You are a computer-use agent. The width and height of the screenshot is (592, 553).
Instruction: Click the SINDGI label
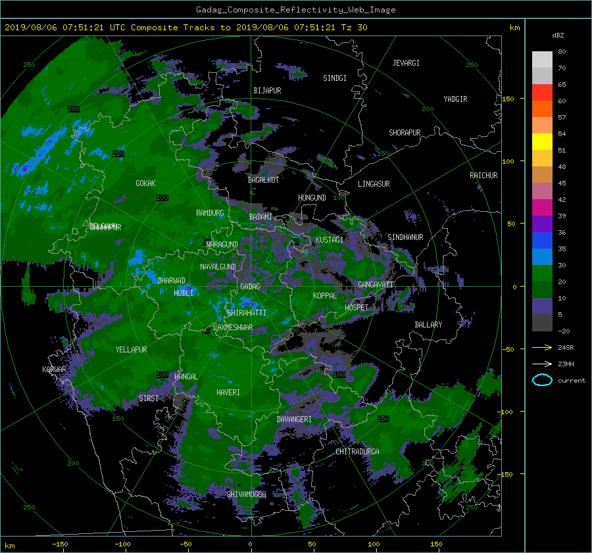coord(335,78)
